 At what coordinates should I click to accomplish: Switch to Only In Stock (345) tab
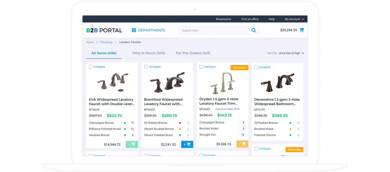click(x=149, y=53)
